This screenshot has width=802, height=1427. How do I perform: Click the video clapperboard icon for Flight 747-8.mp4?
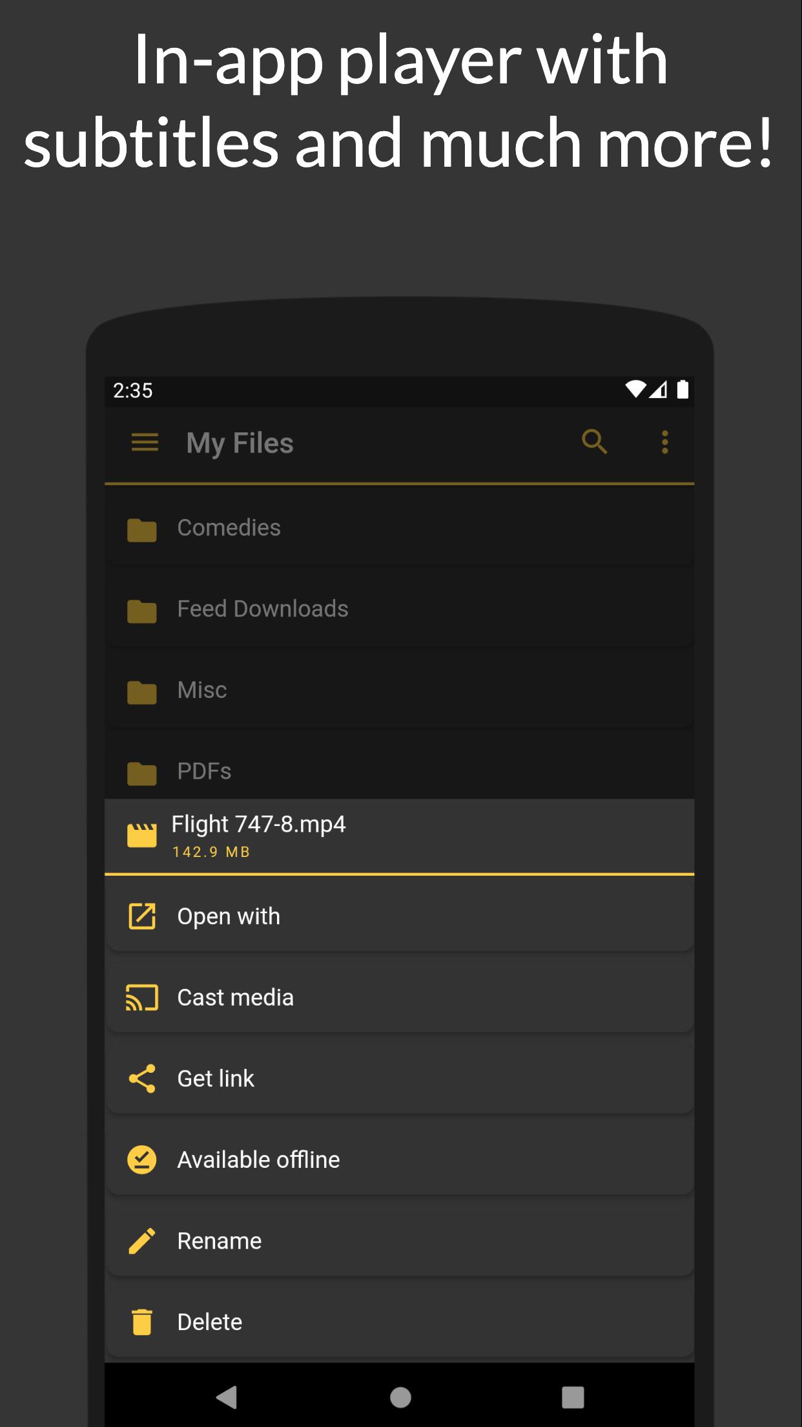point(142,835)
